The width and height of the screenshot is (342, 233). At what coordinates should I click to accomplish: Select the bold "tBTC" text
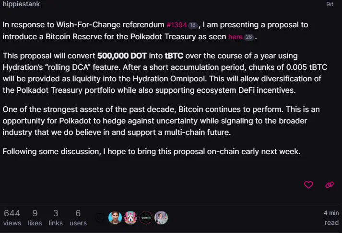(x=174, y=56)
